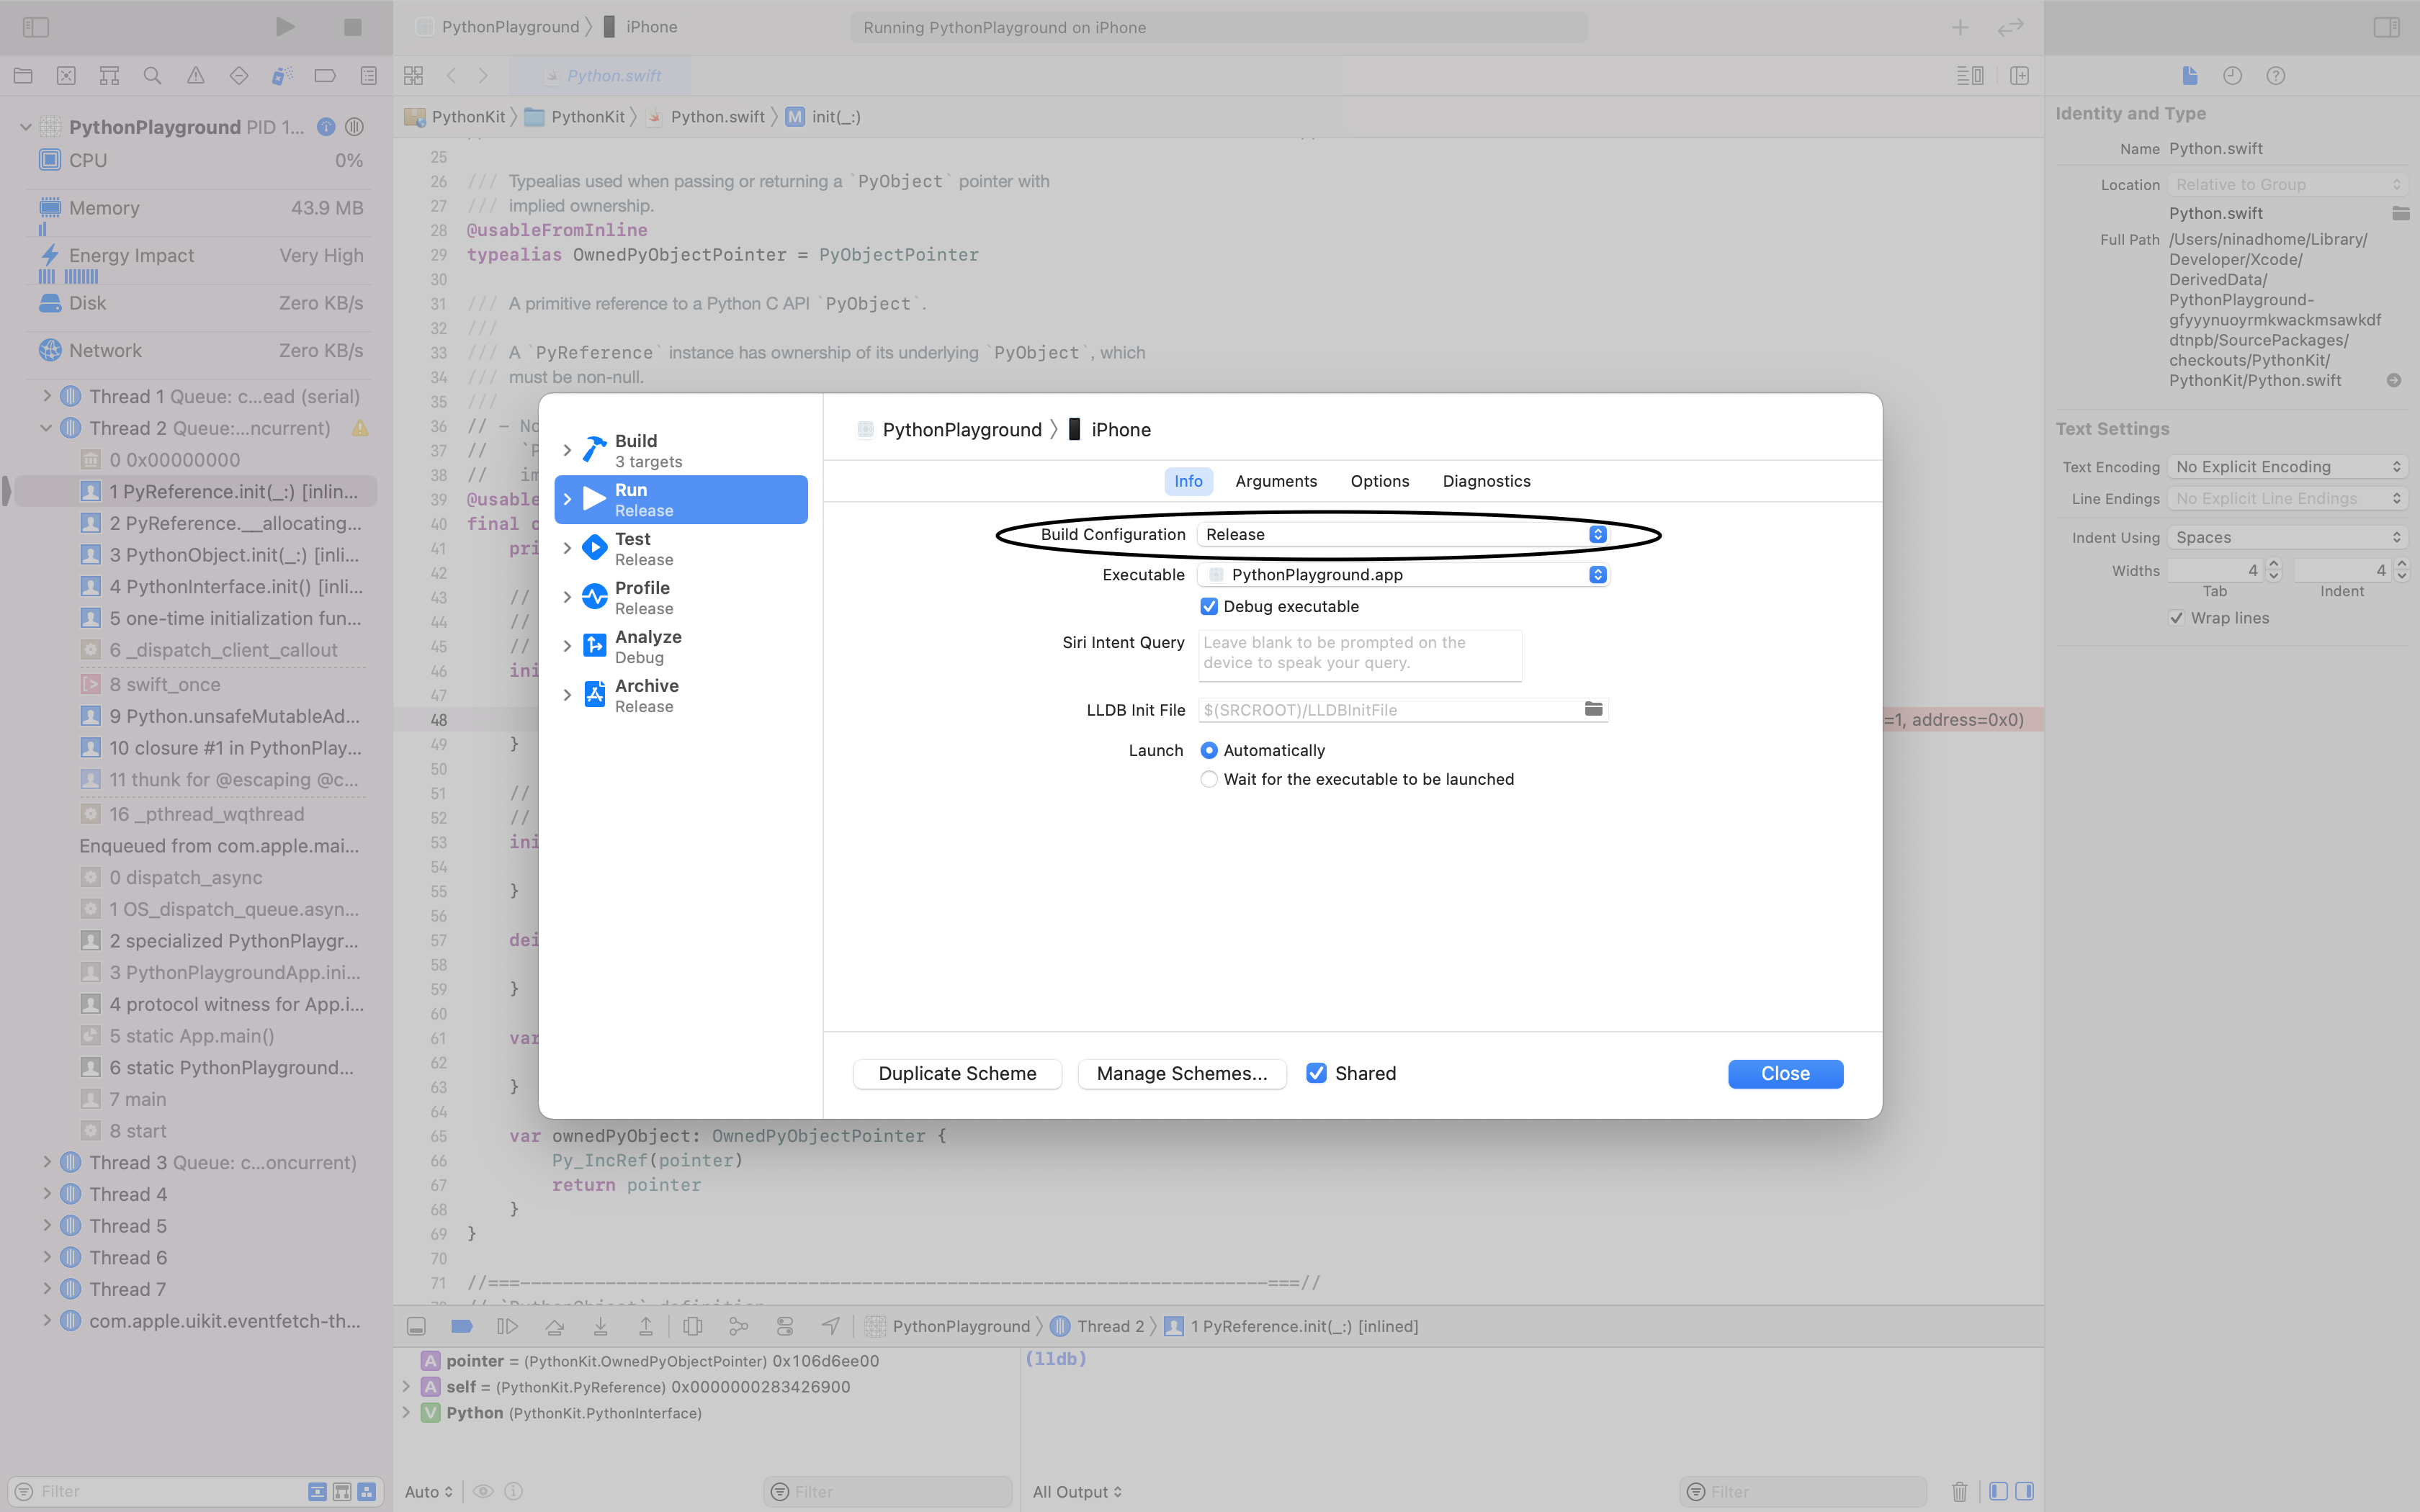Toggle the Shared scheme checkbox
Image resolution: width=2420 pixels, height=1512 pixels.
click(1316, 1073)
